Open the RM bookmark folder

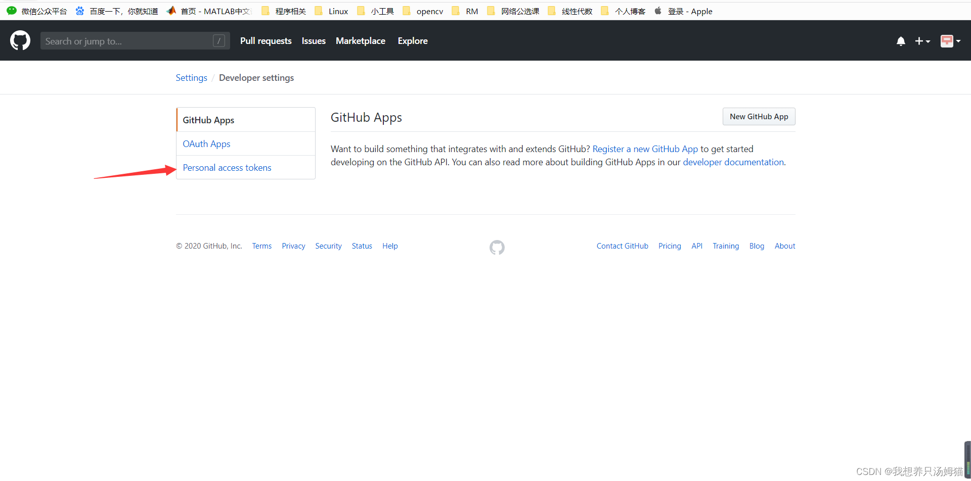point(465,11)
